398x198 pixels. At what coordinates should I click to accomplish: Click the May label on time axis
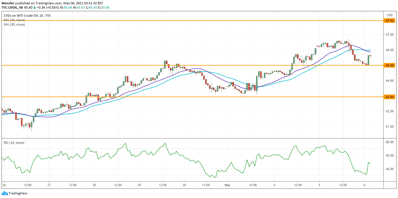[x=228, y=185]
